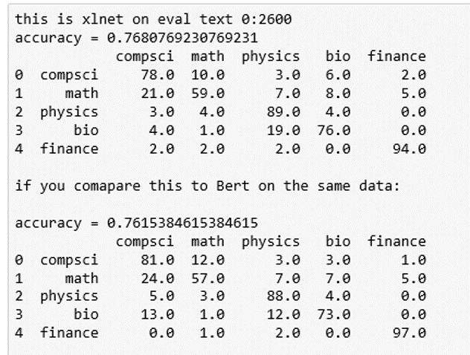
Task: Click the Bert accuracy value 0.7615384615384615
Action: tap(182, 223)
